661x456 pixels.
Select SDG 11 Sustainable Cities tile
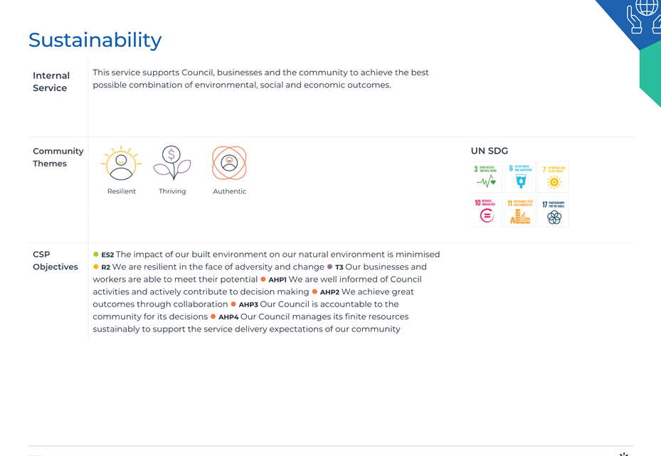pos(520,211)
